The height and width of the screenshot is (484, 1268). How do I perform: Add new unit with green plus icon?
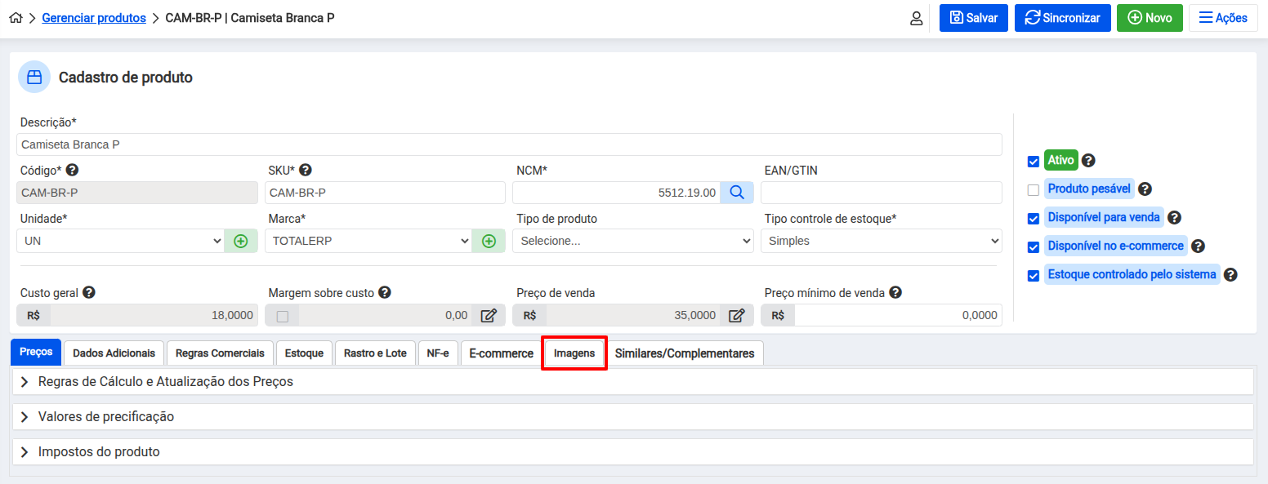241,241
